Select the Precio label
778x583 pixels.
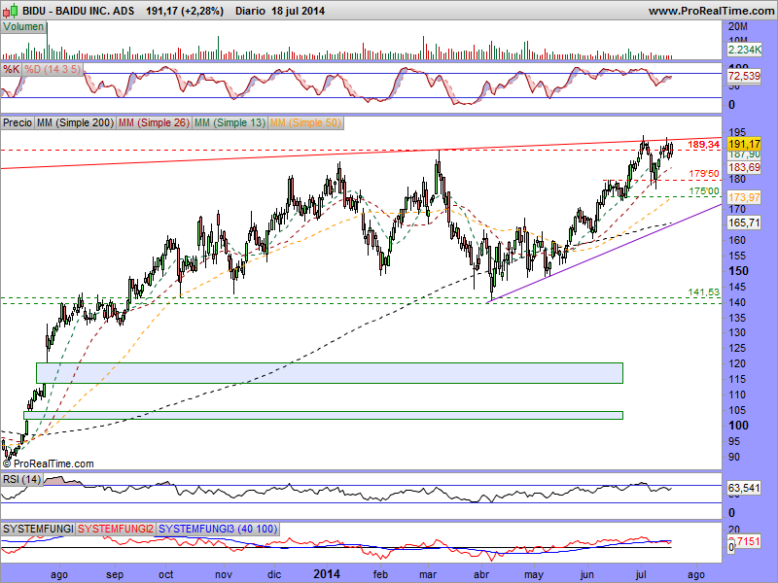tap(18, 122)
